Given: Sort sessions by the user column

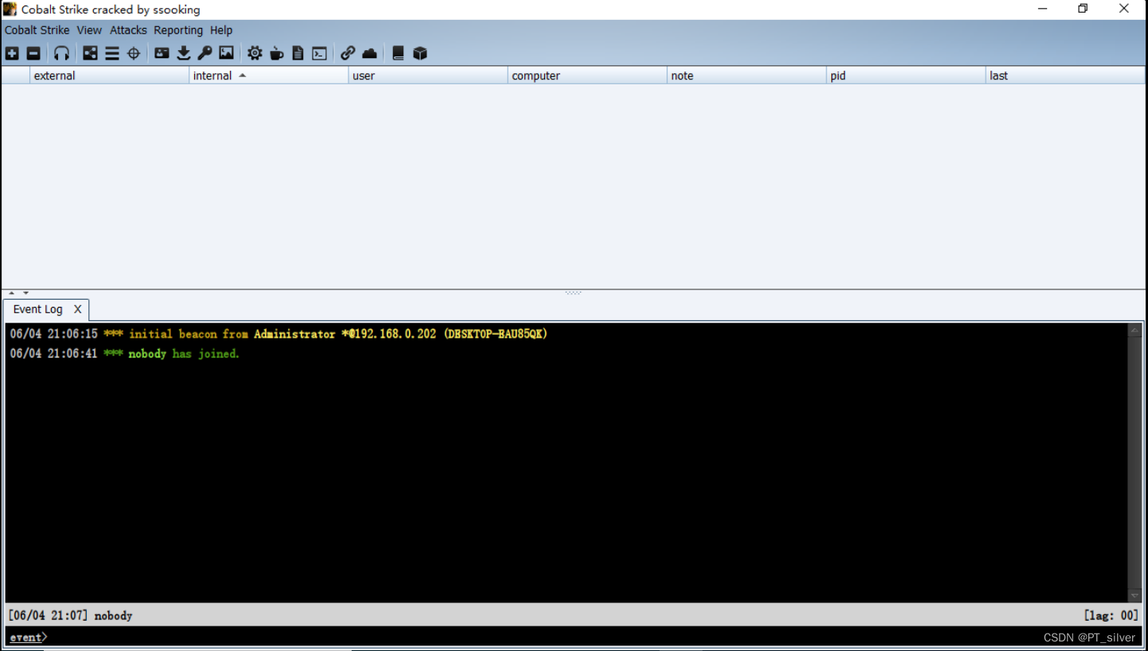Looking at the screenshot, I should [428, 76].
